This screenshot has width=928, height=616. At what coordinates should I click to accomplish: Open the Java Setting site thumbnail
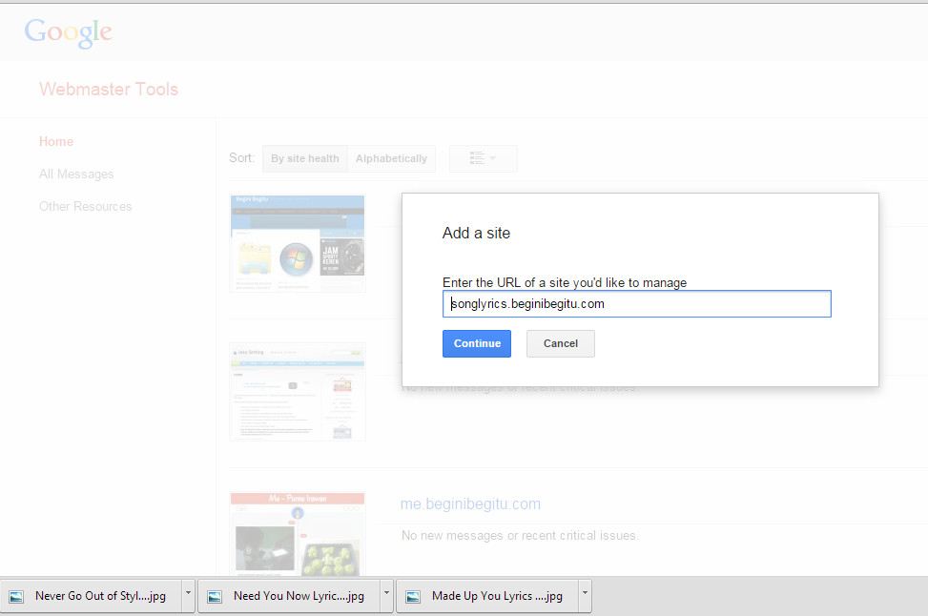[x=298, y=392]
